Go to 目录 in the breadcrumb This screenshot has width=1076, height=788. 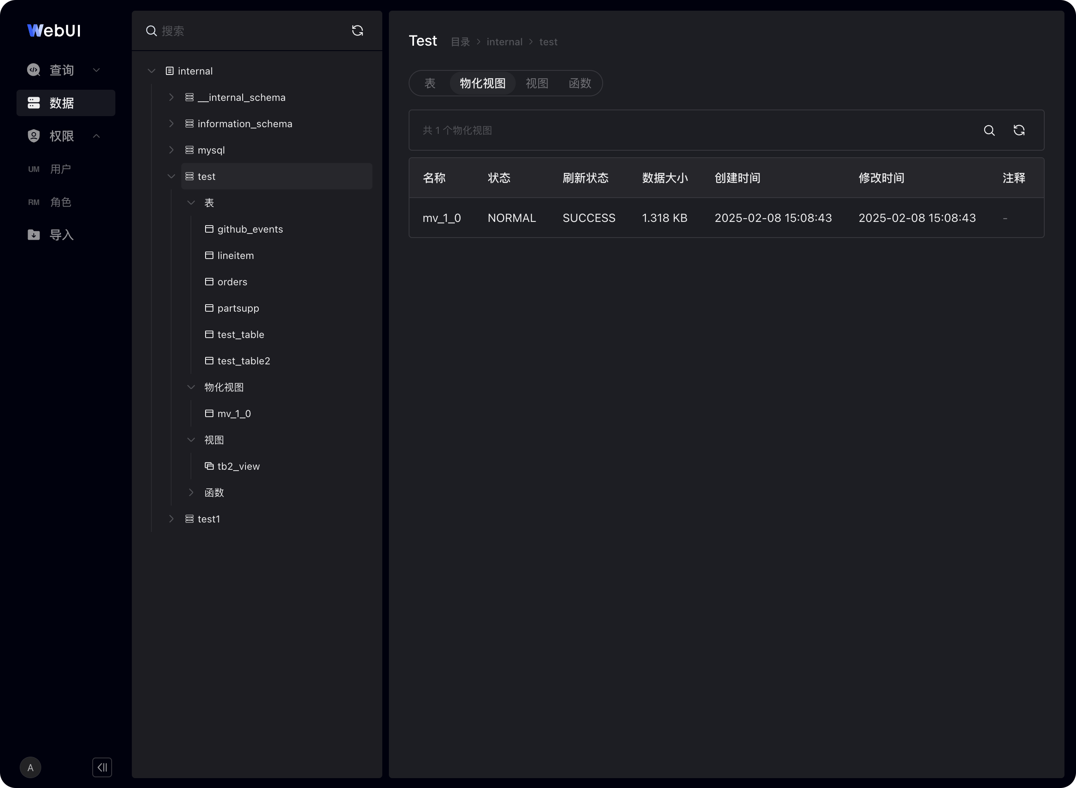(461, 42)
